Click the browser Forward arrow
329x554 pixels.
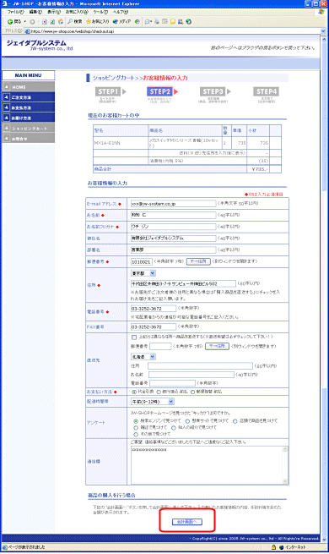pyautogui.click(x=32, y=21)
